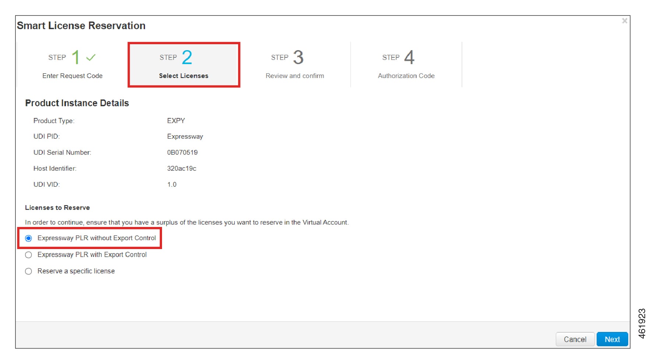The width and height of the screenshot is (661, 364).
Task: Click the surplus licenses instruction sentence
Action: pos(187,223)
